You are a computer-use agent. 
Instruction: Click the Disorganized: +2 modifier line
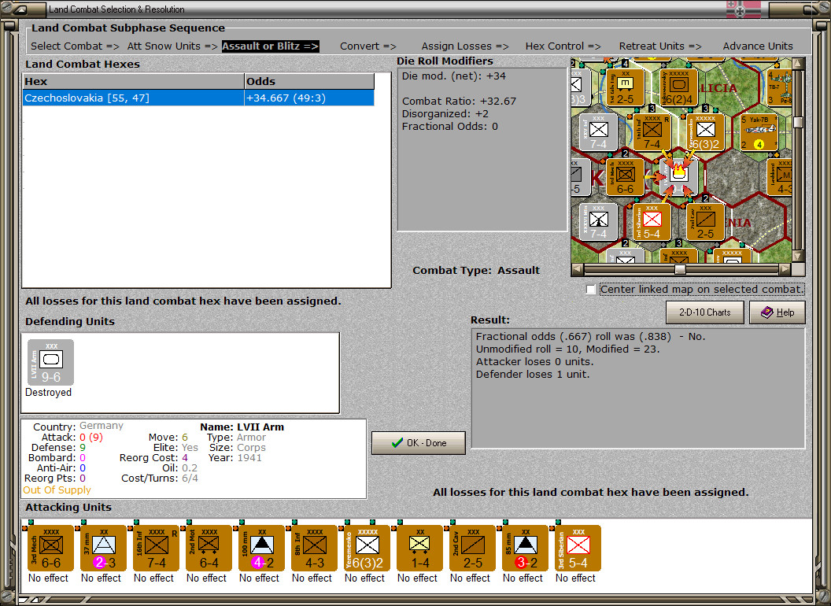click(x=445, y=113)
